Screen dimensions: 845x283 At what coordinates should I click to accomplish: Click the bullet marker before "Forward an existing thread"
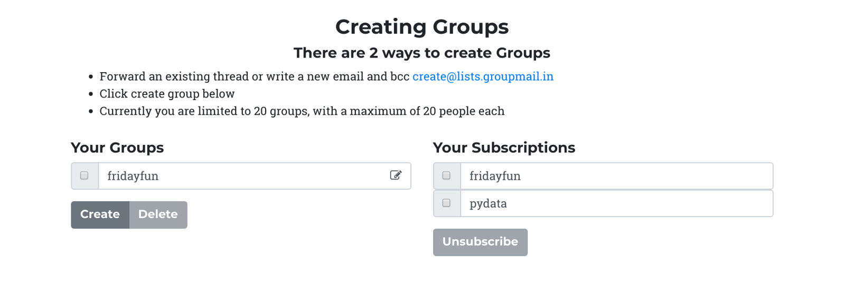[x=91, y=77]
